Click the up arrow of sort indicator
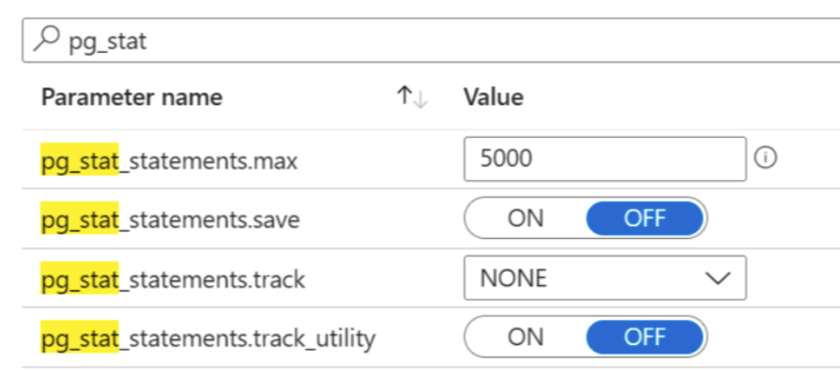The height and width of the screenshot is (371, 840). (403, 97)
